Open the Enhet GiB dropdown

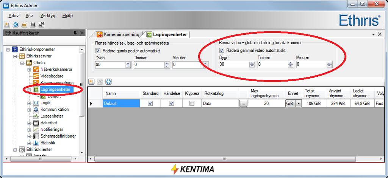[299, 104]
